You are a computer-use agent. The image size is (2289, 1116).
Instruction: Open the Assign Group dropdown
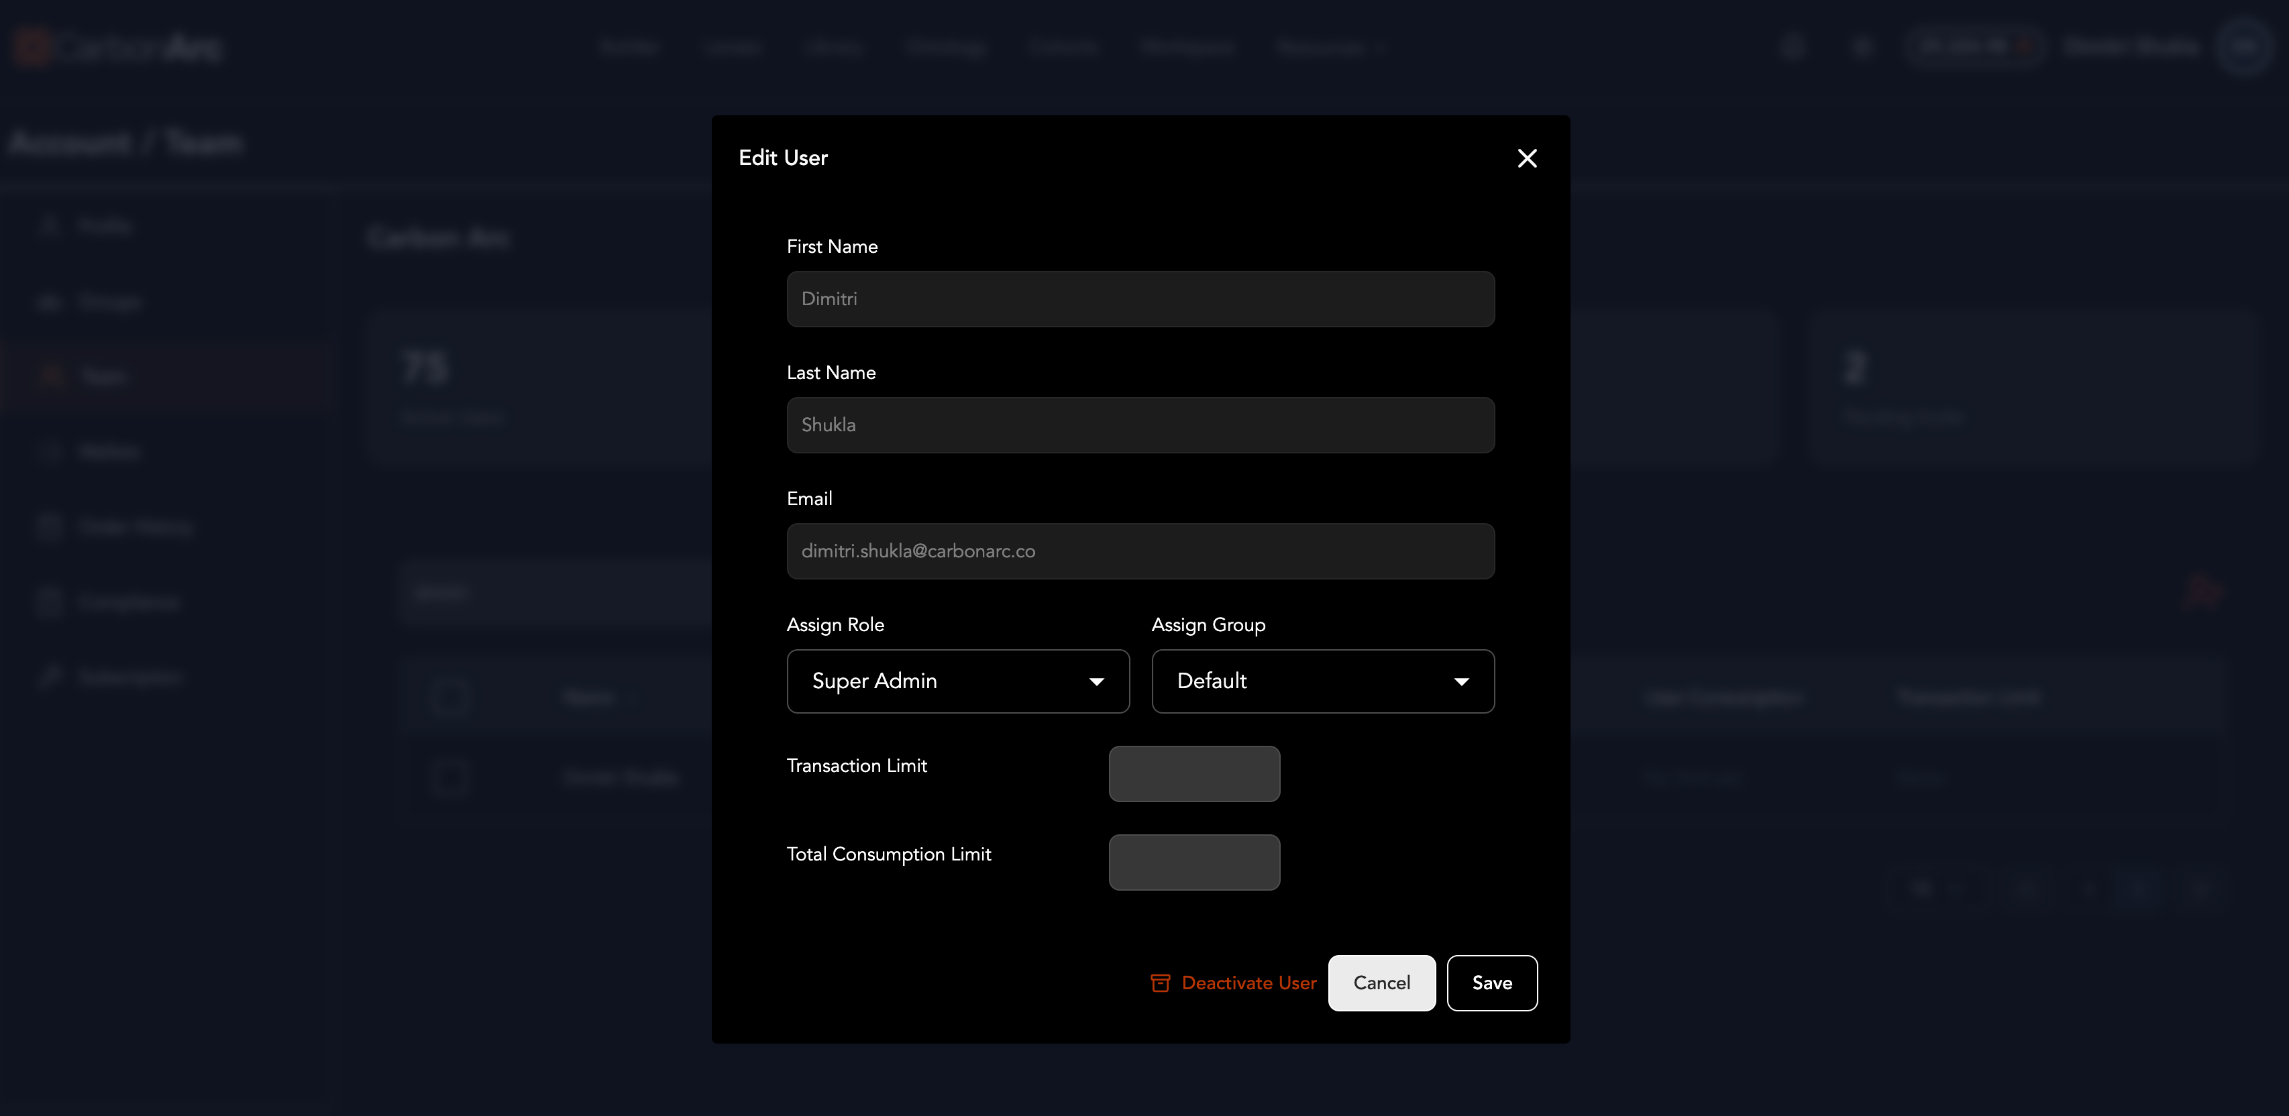1322,681
